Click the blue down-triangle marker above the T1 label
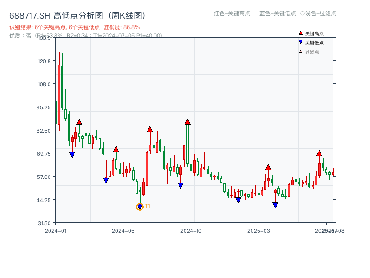 point(140,205)
